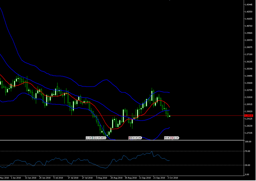256x181 pixels.
Task: Click the 1.39865 price scale value
Action: [249, 33]
